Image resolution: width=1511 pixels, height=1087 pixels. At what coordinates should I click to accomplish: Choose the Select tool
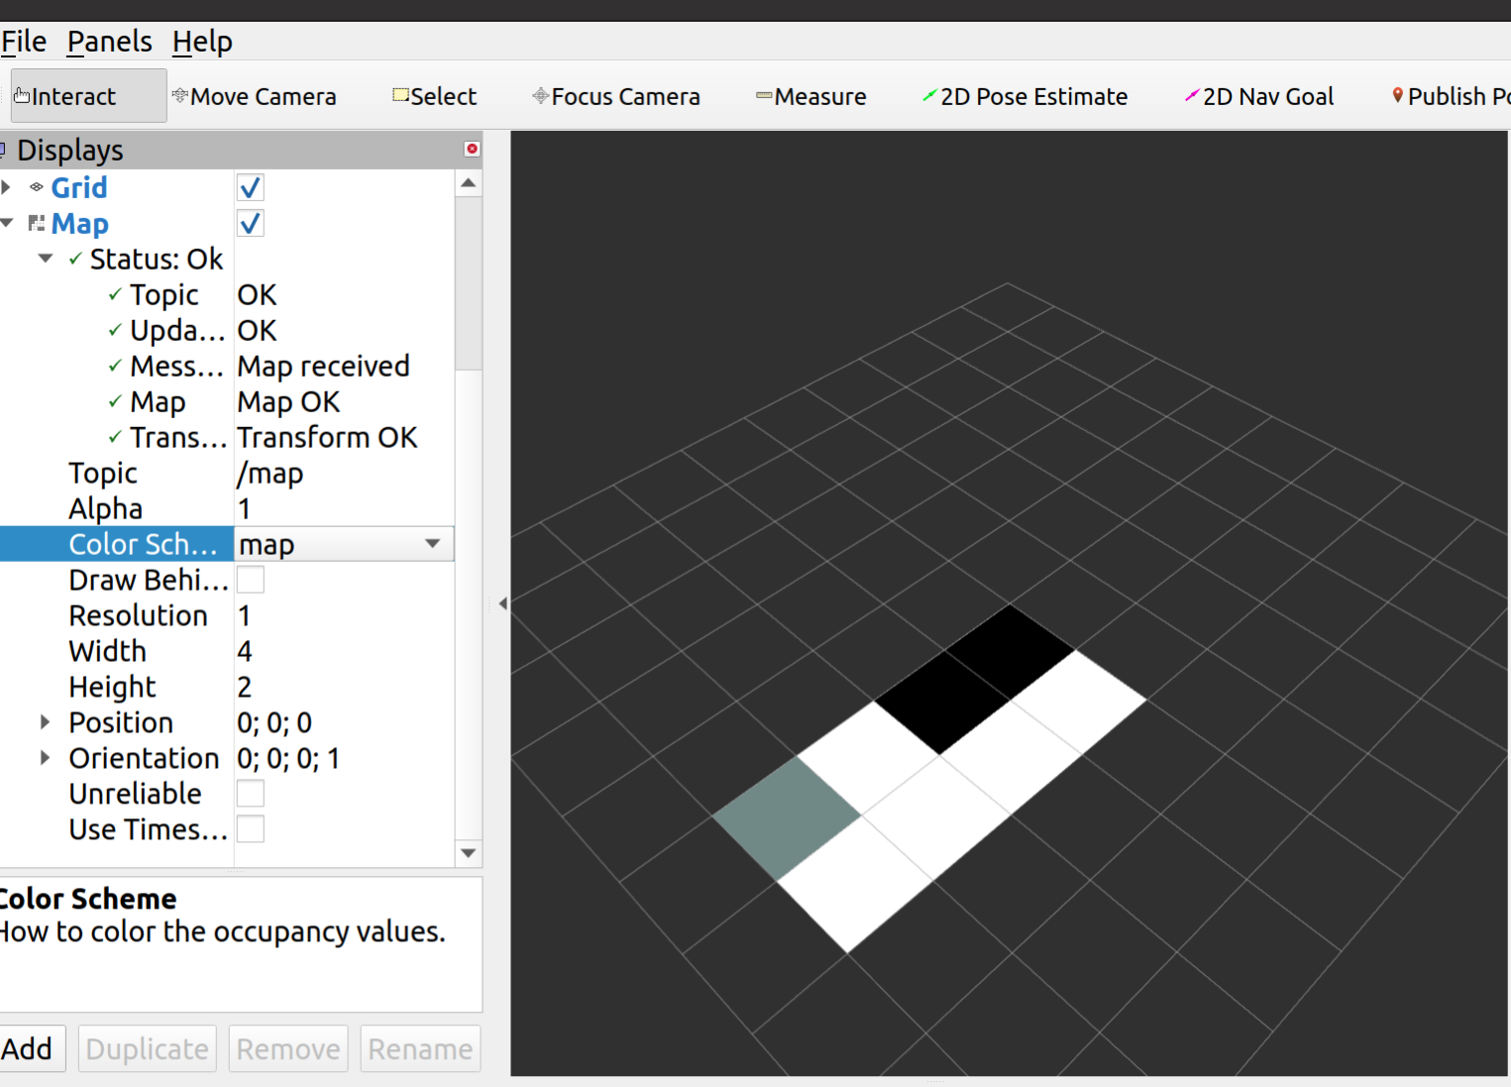pos(435,96)
